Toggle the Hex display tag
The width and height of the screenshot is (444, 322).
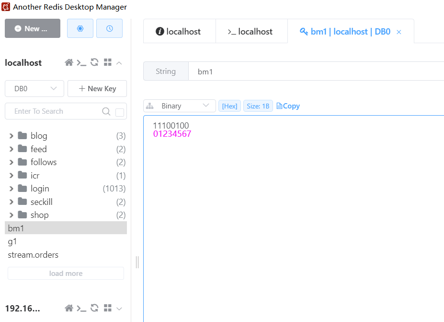229,106
